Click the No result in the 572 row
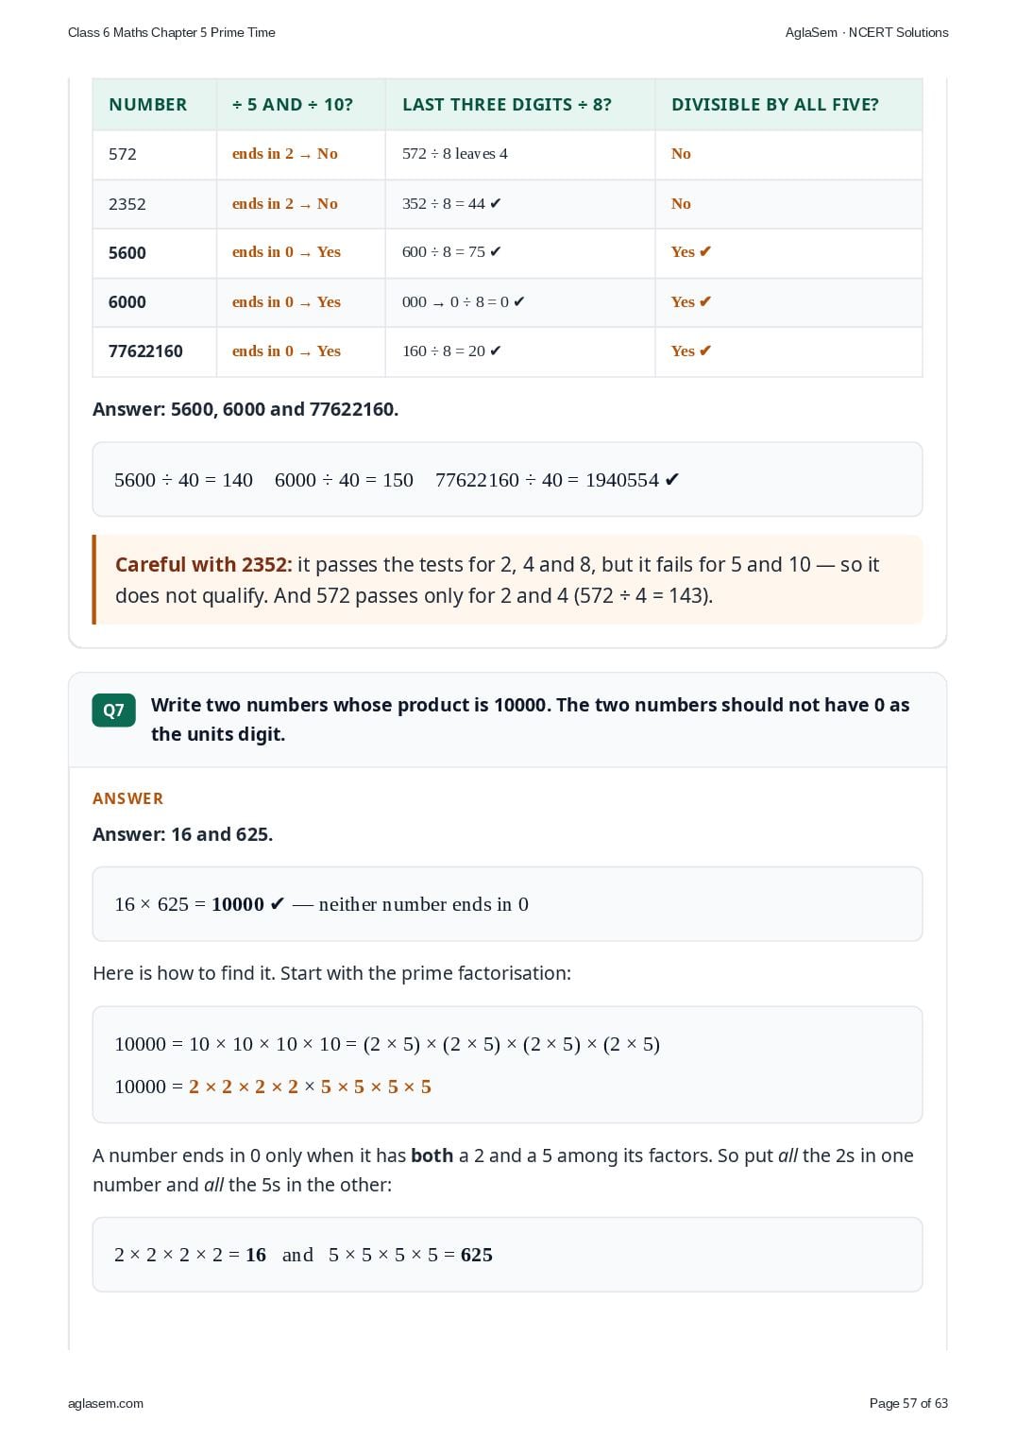Image resolution: width=1016 pixels, height=1438 pixels. tap(681, 154)
